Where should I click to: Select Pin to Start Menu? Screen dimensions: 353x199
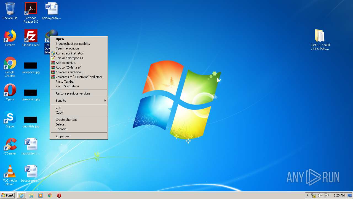click(x=79, y=86)
